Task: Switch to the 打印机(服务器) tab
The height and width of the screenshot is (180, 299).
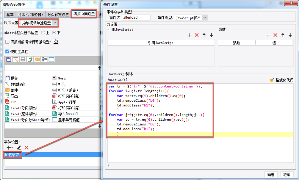Action: (30, 15)
